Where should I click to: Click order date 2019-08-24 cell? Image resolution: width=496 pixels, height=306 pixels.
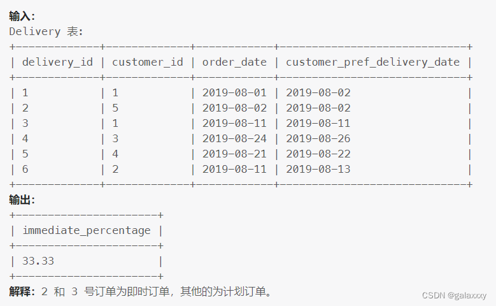click(x=234, y=138)
